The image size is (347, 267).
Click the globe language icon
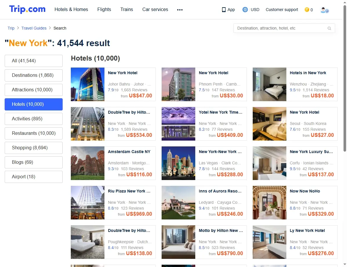click(245, 10)
